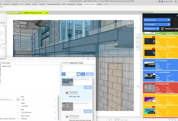Toggle the Filtering is on button

(x=150, y=29)
